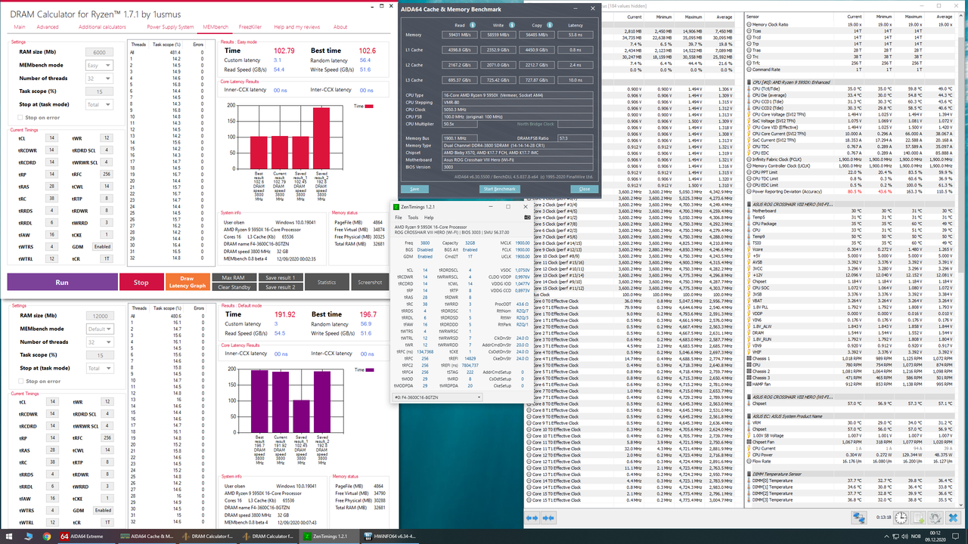Open Additional calculators tab
The image size is (968, 544).
[102, 26]
